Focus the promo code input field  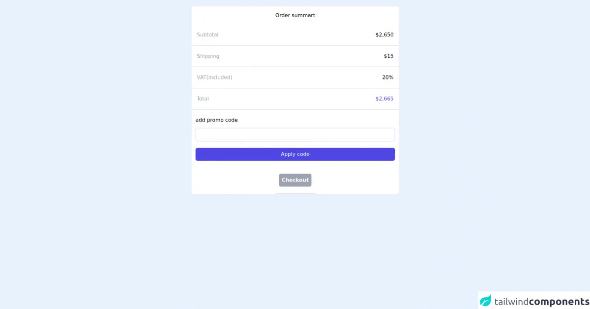click(x=295, y=135)
